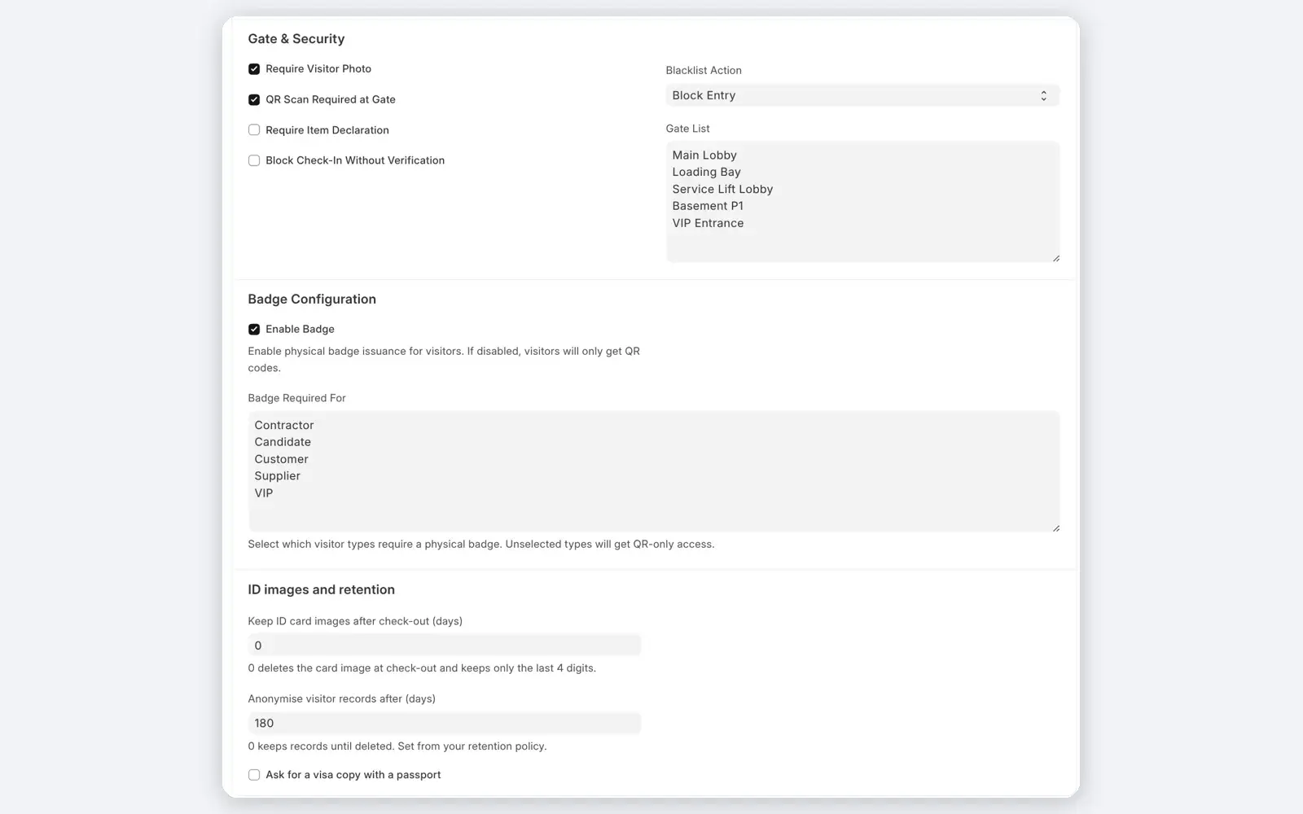1303x814 pixels.
Task: Click the 'VIP' badge type line
Action: pyautogui.click(x=264, y=493)
